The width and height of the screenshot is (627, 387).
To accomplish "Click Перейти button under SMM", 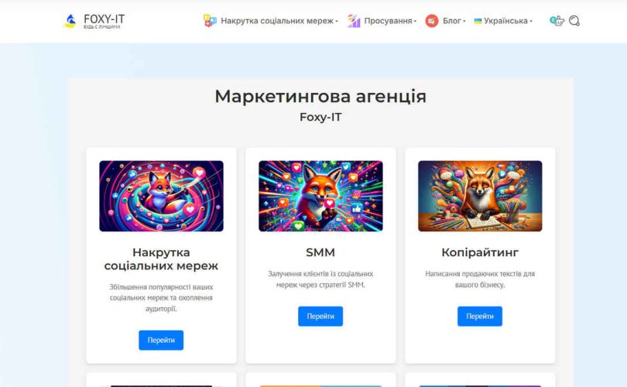I will point(320,317).
